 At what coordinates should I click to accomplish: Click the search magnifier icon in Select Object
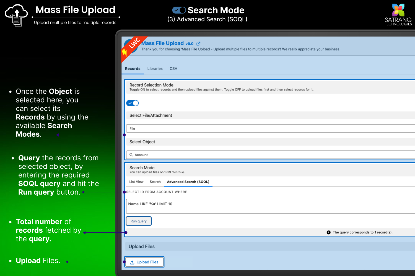click(131, 155)
